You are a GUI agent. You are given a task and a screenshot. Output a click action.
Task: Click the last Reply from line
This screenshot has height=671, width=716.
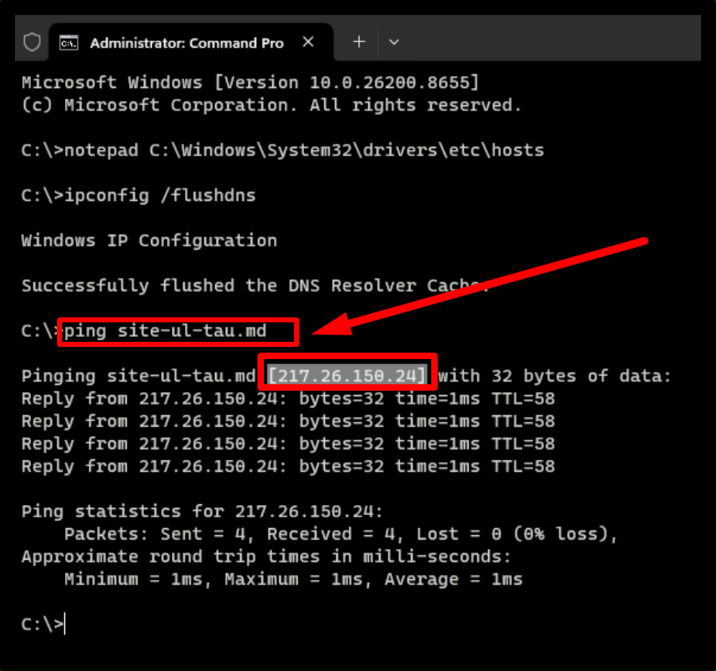coord(288,466)
